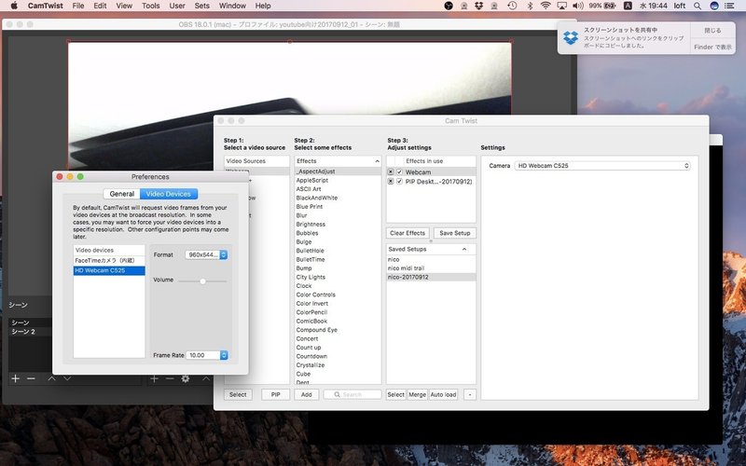Select the Video Devices tab

tap(169, 194)
